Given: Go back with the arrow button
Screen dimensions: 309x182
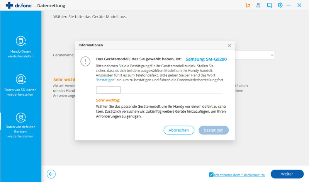Looking at the screenshot, I should click(51, 174).
